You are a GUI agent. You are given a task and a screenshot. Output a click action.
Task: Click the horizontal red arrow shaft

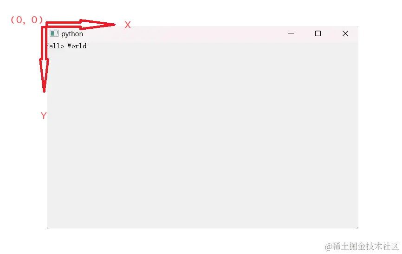click(63, 25)
